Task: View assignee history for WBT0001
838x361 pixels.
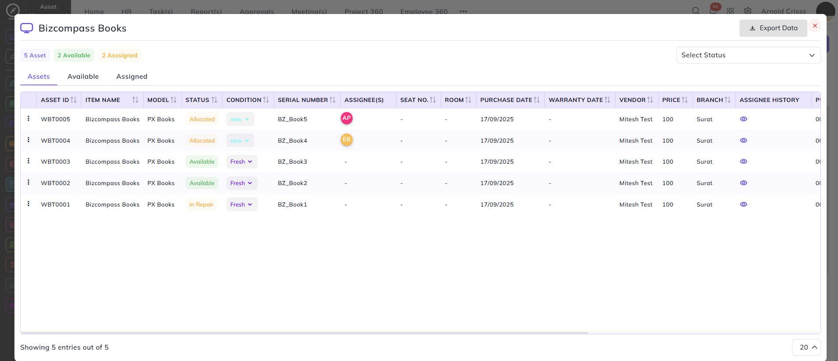Action: (743, 204)
